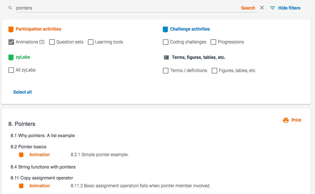Screen dimensions: 315x194
Task: Click the blue Challenge activities badge icon
Action: (x=165, y=29)
